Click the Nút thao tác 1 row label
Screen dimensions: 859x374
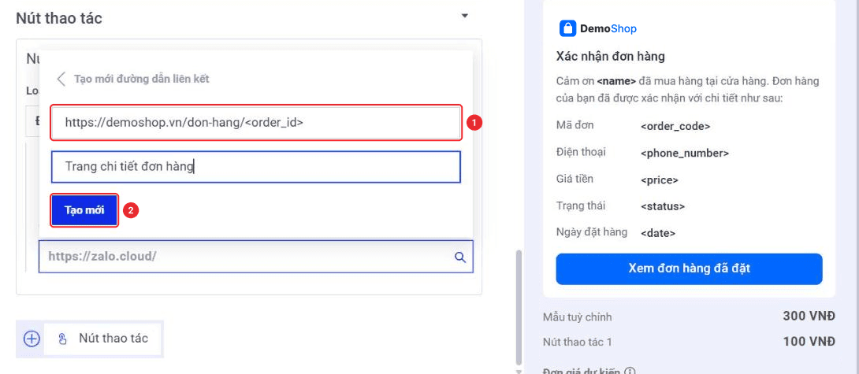coord(578,343)
